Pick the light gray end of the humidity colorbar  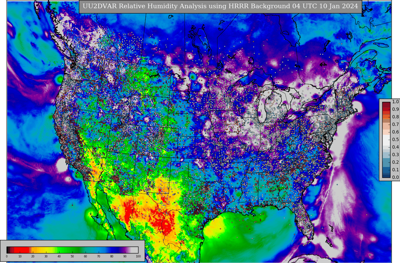click(x=135, y=250)
